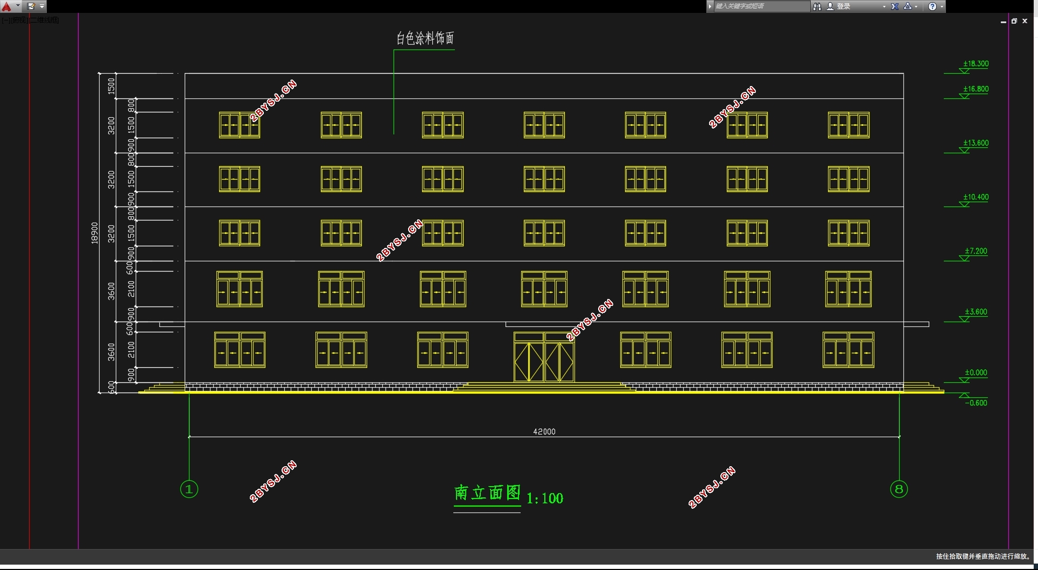Click the Save As quick access icon
Image resolution: width=1038 pixels, height=570 pixels.
(31, 6)
